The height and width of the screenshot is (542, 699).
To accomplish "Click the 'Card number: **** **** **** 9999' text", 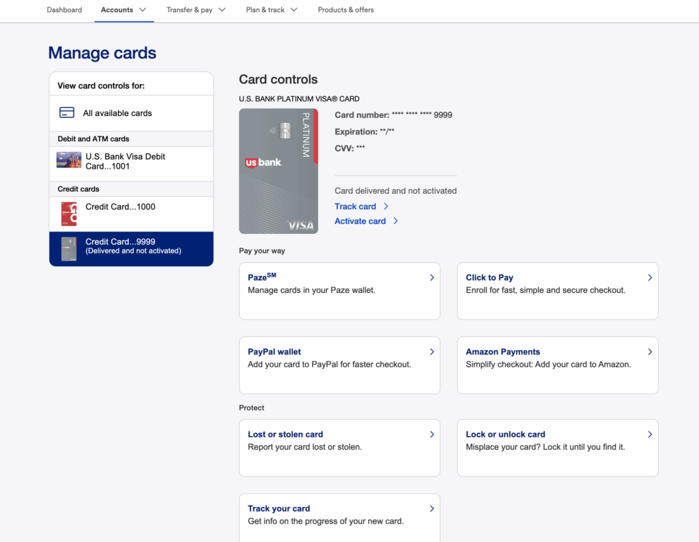I will click(x=393, y=115).
